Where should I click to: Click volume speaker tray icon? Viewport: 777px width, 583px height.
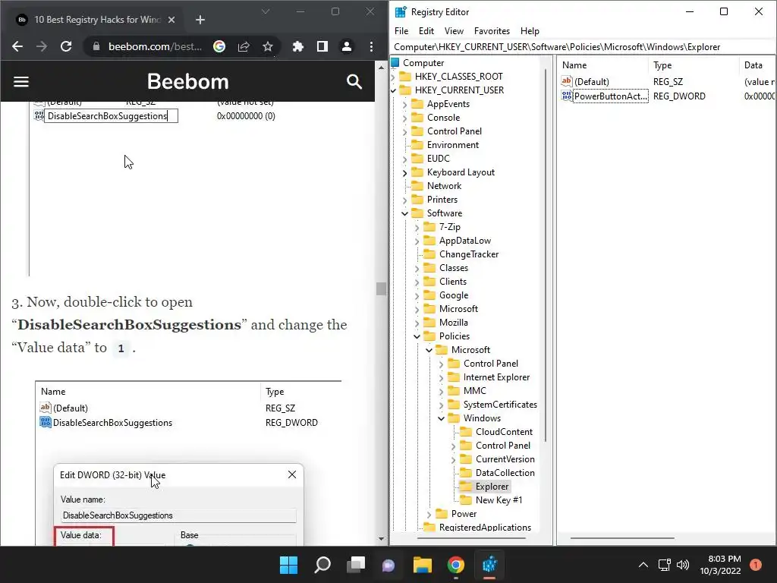(683, 565)
